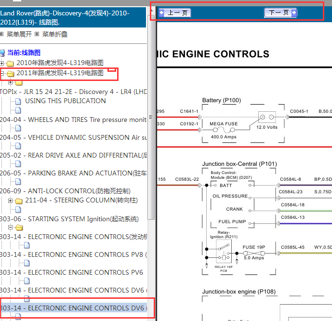The image size is (332, 321).
Task: Click document icon below 303-14 ELECTRONIC ENGINE CONTROLS(发动机
Action: [x=27, y=245]
